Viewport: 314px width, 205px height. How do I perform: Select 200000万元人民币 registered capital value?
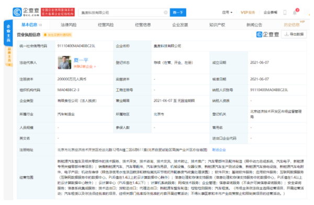click(x=72, y=79)
